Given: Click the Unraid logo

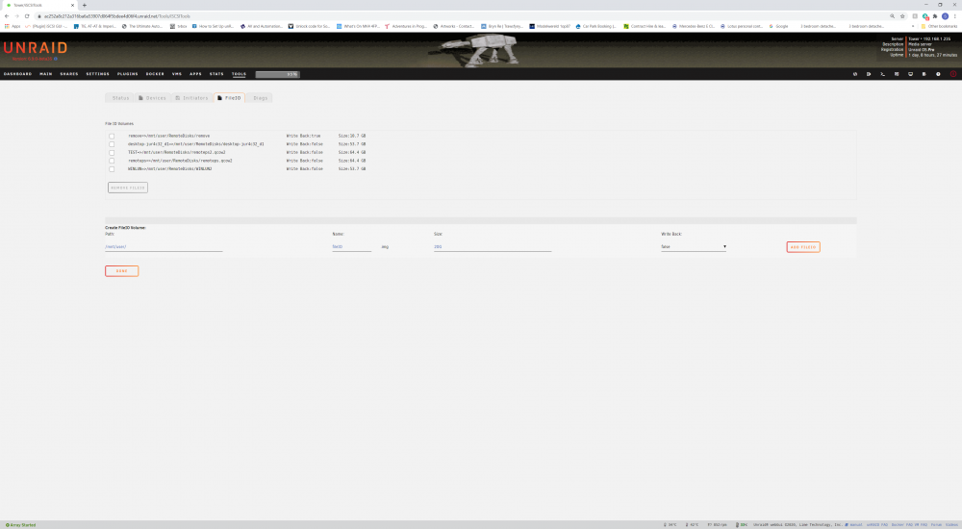Looking at the screenshot, I should tap(36, 48).
